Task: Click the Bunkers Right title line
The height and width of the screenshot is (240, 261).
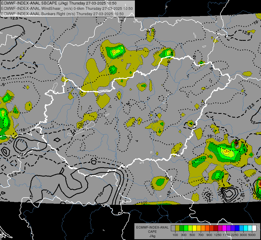Action: 62,14
